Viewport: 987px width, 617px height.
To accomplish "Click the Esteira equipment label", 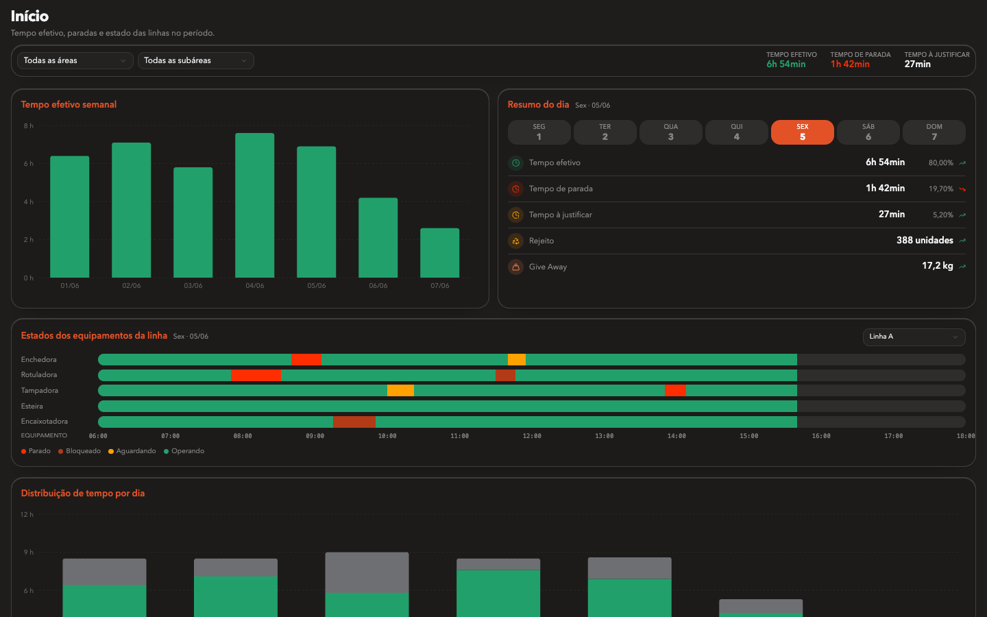I will [x=32, y=407].
